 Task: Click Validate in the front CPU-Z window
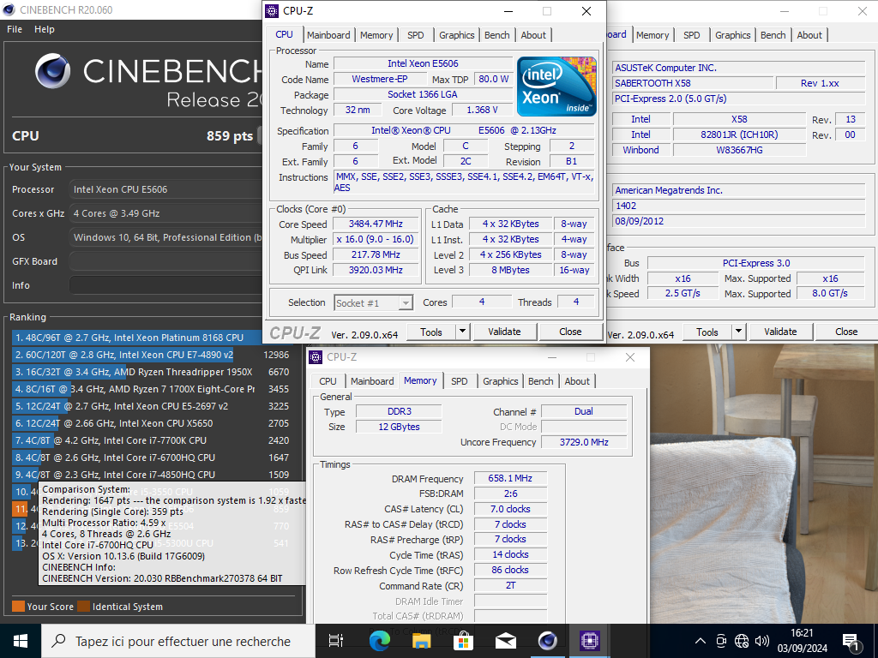coord(504,332)
